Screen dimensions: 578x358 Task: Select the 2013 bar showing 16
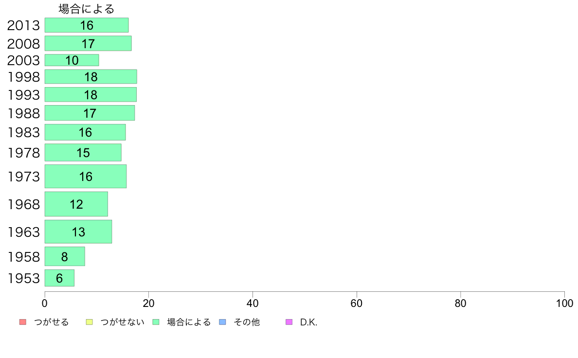(x=87, y=25)
